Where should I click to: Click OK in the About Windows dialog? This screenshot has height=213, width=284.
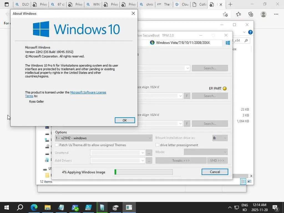(125, 120)
